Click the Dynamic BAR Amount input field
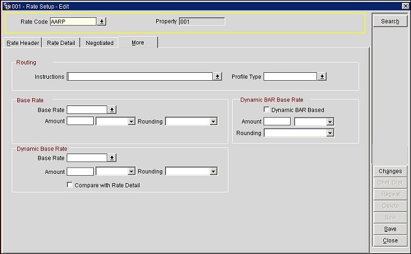This screenshot has width=411, height=254. [x=277, y=122]
